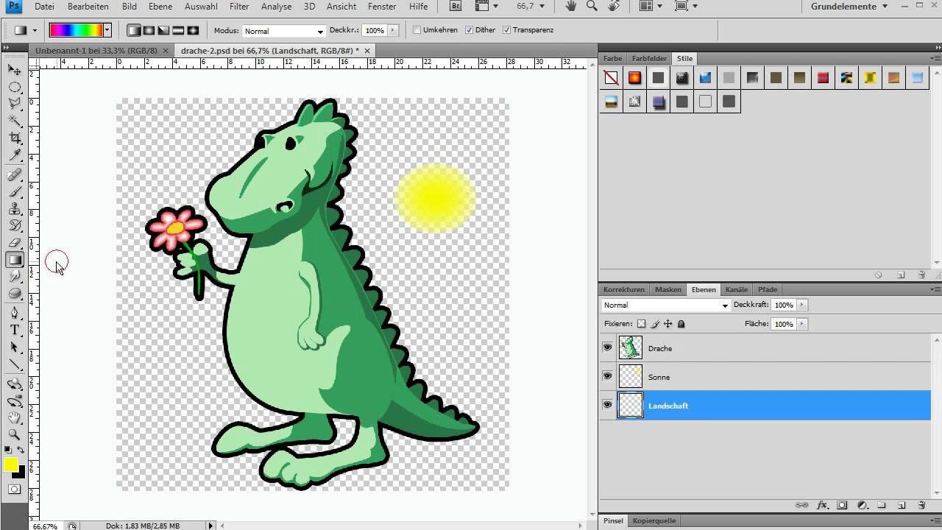Image resolution: width=942 pixels, height=530 pixels.
Task: Select the Crop tool
Action: (14, 138)
